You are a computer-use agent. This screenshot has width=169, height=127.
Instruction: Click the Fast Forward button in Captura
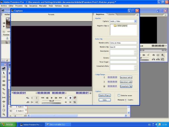tap(61, 98)
